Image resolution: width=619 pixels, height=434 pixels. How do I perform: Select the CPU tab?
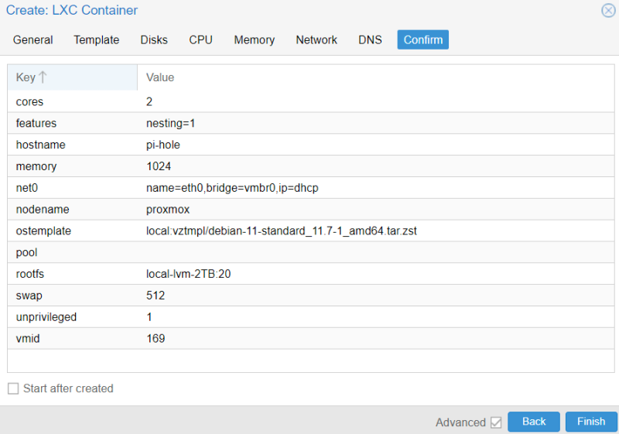pyautogui.click(x=200, y=39)
